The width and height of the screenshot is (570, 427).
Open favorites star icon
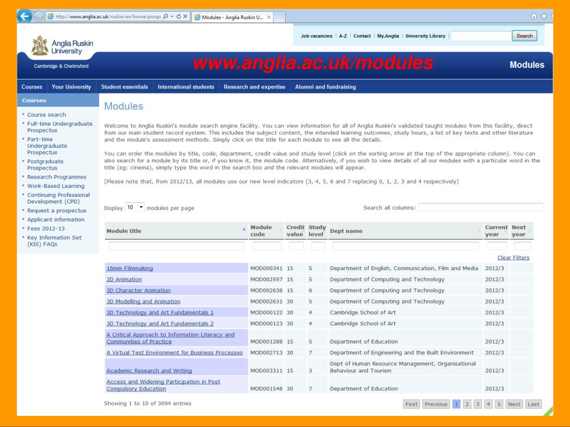click(x=544, y=16)
